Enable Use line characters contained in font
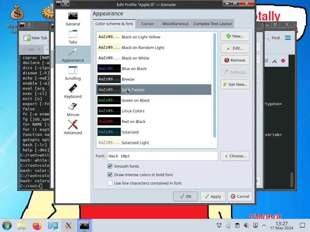Screen dimensions: 310x232 [110, 183]
